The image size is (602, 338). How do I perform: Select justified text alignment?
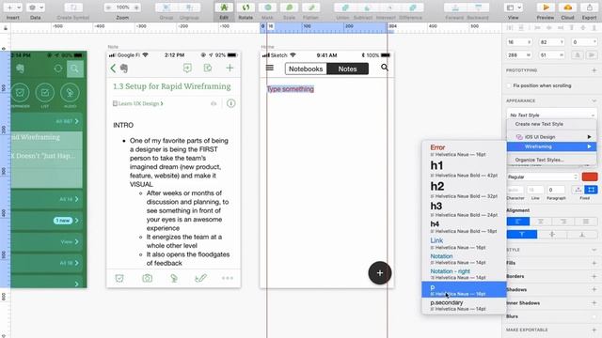tap(586, 222)
